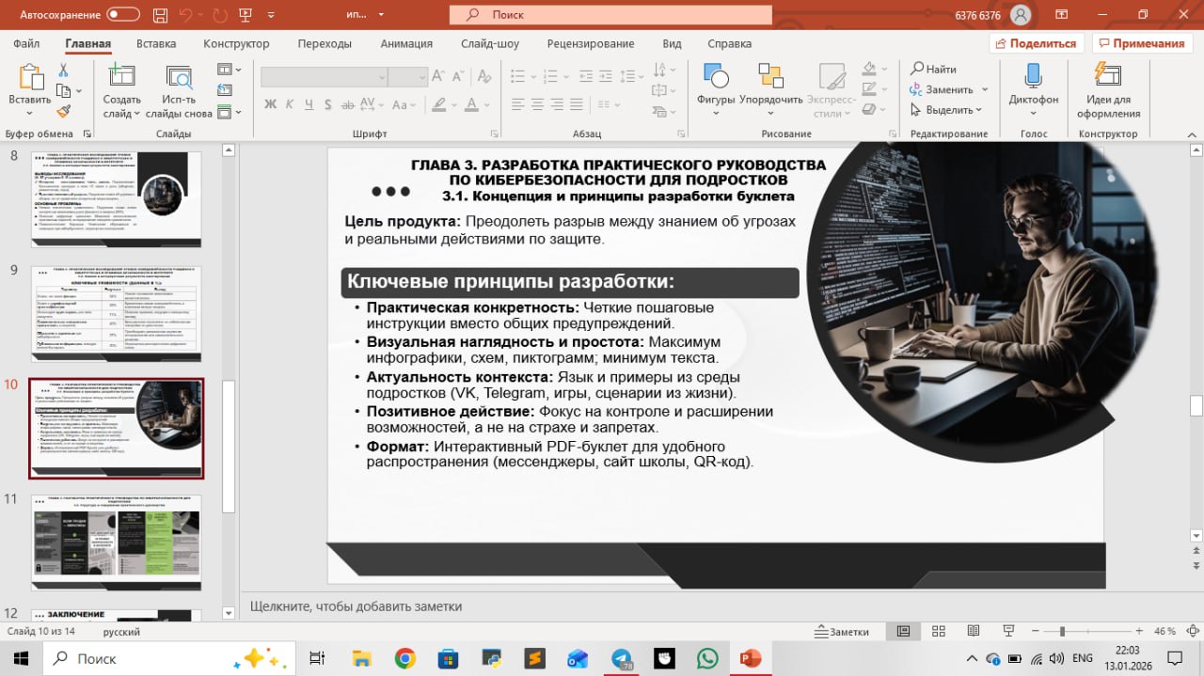Select the Format Painter brush icon
Screen dimensions: 1204x676
tap(64, 111)
